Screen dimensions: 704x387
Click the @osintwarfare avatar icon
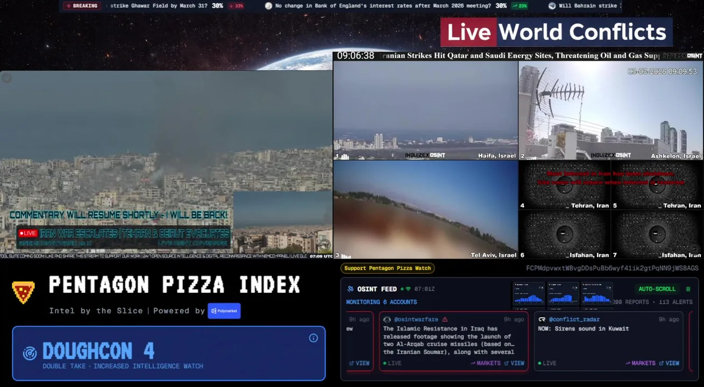tap(387, 319)
